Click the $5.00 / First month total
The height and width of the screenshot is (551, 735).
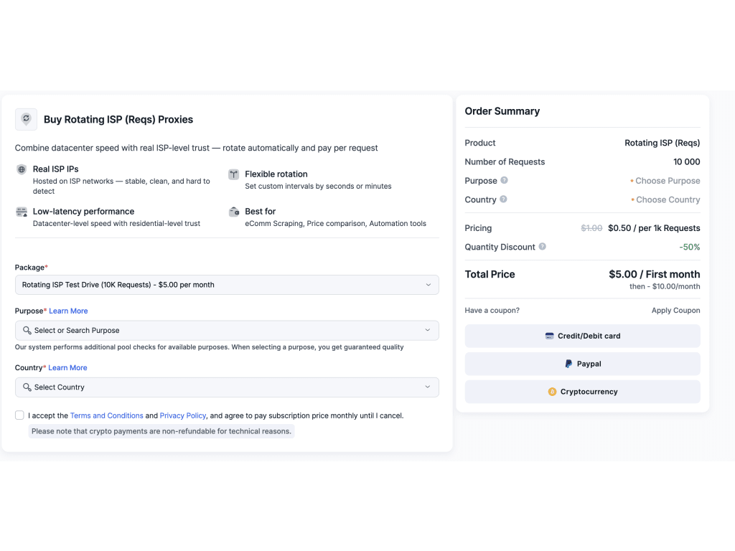tap(655, 274)
